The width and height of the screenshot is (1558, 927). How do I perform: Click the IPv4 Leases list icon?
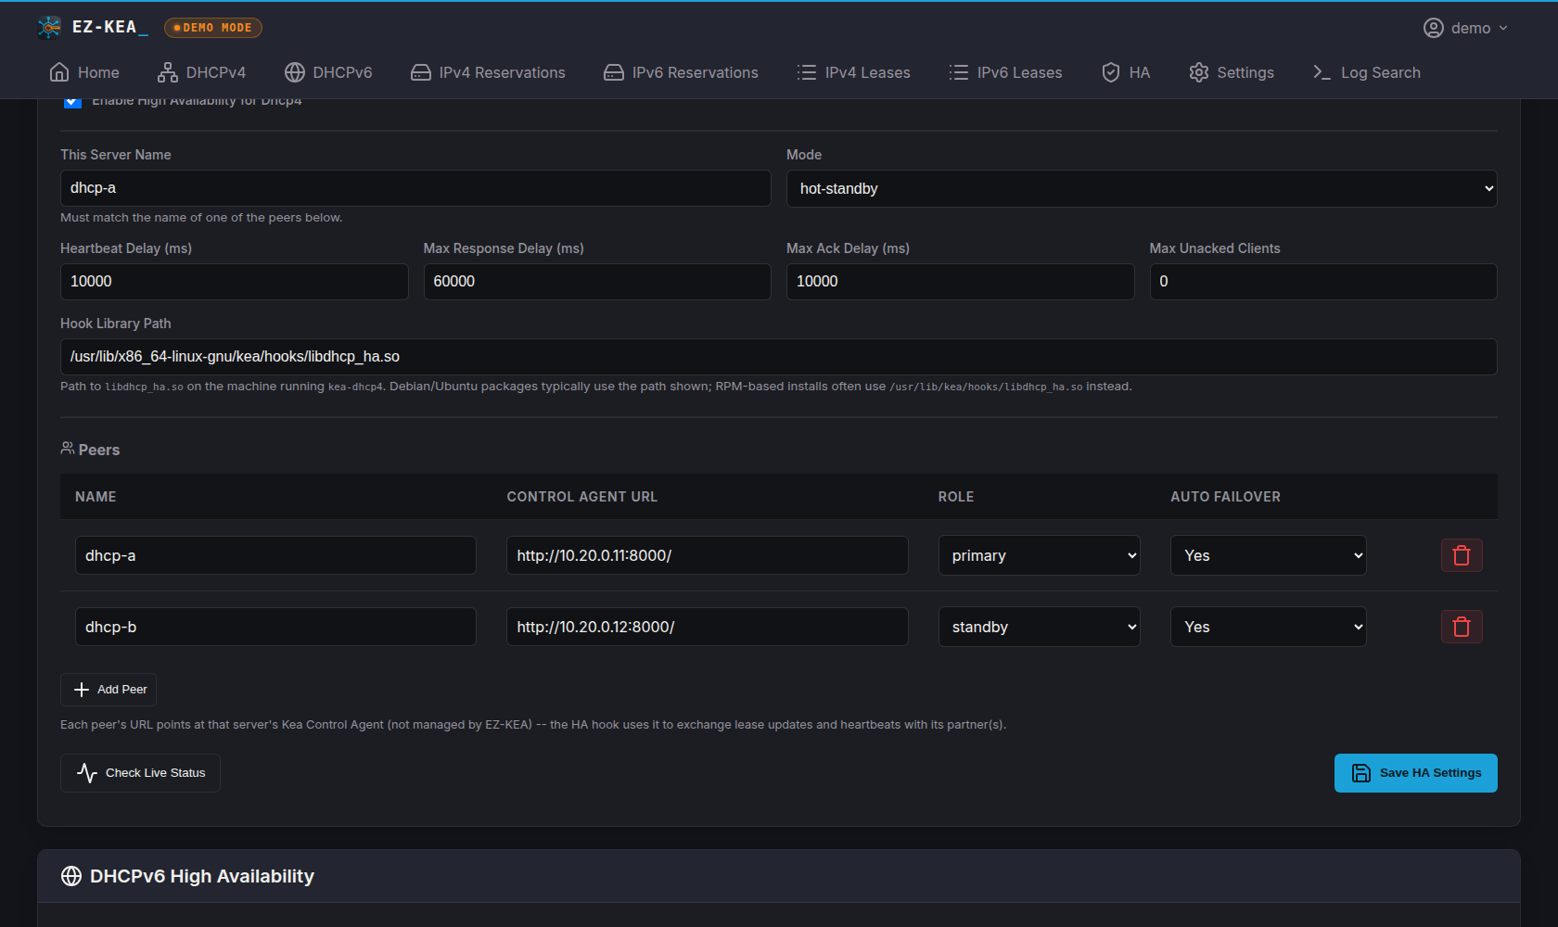[x=807, y=72]
